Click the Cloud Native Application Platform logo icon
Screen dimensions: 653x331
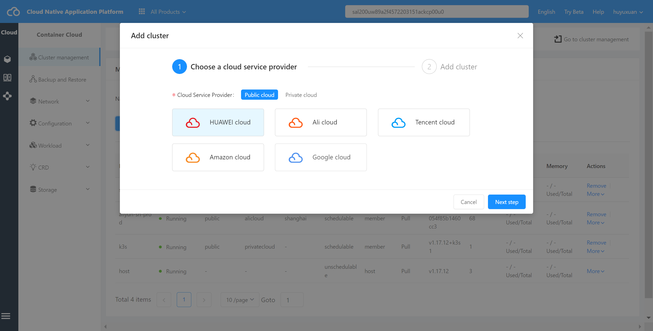13,12
